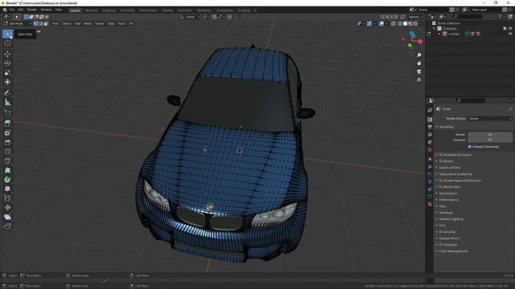Enable Motion Blur checkbox

click(x=441, y=187)
